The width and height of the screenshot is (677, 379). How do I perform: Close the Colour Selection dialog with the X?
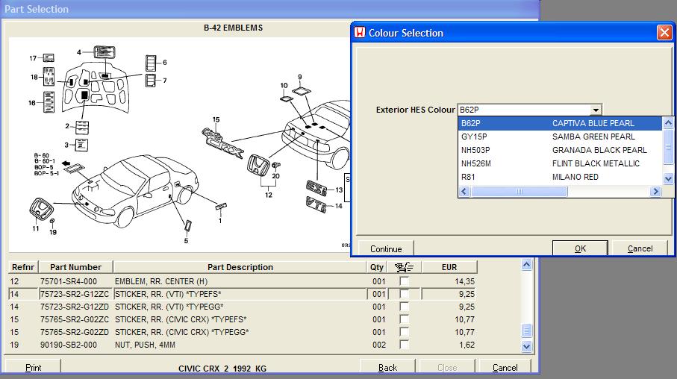pyautogui.click(x=664, y=32)
